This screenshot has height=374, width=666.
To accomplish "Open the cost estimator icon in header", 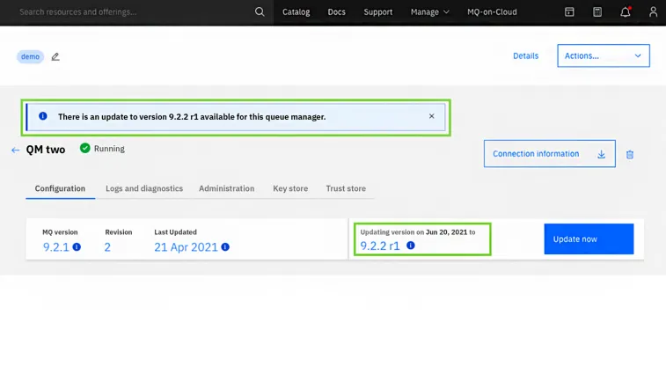I will 597,12.
